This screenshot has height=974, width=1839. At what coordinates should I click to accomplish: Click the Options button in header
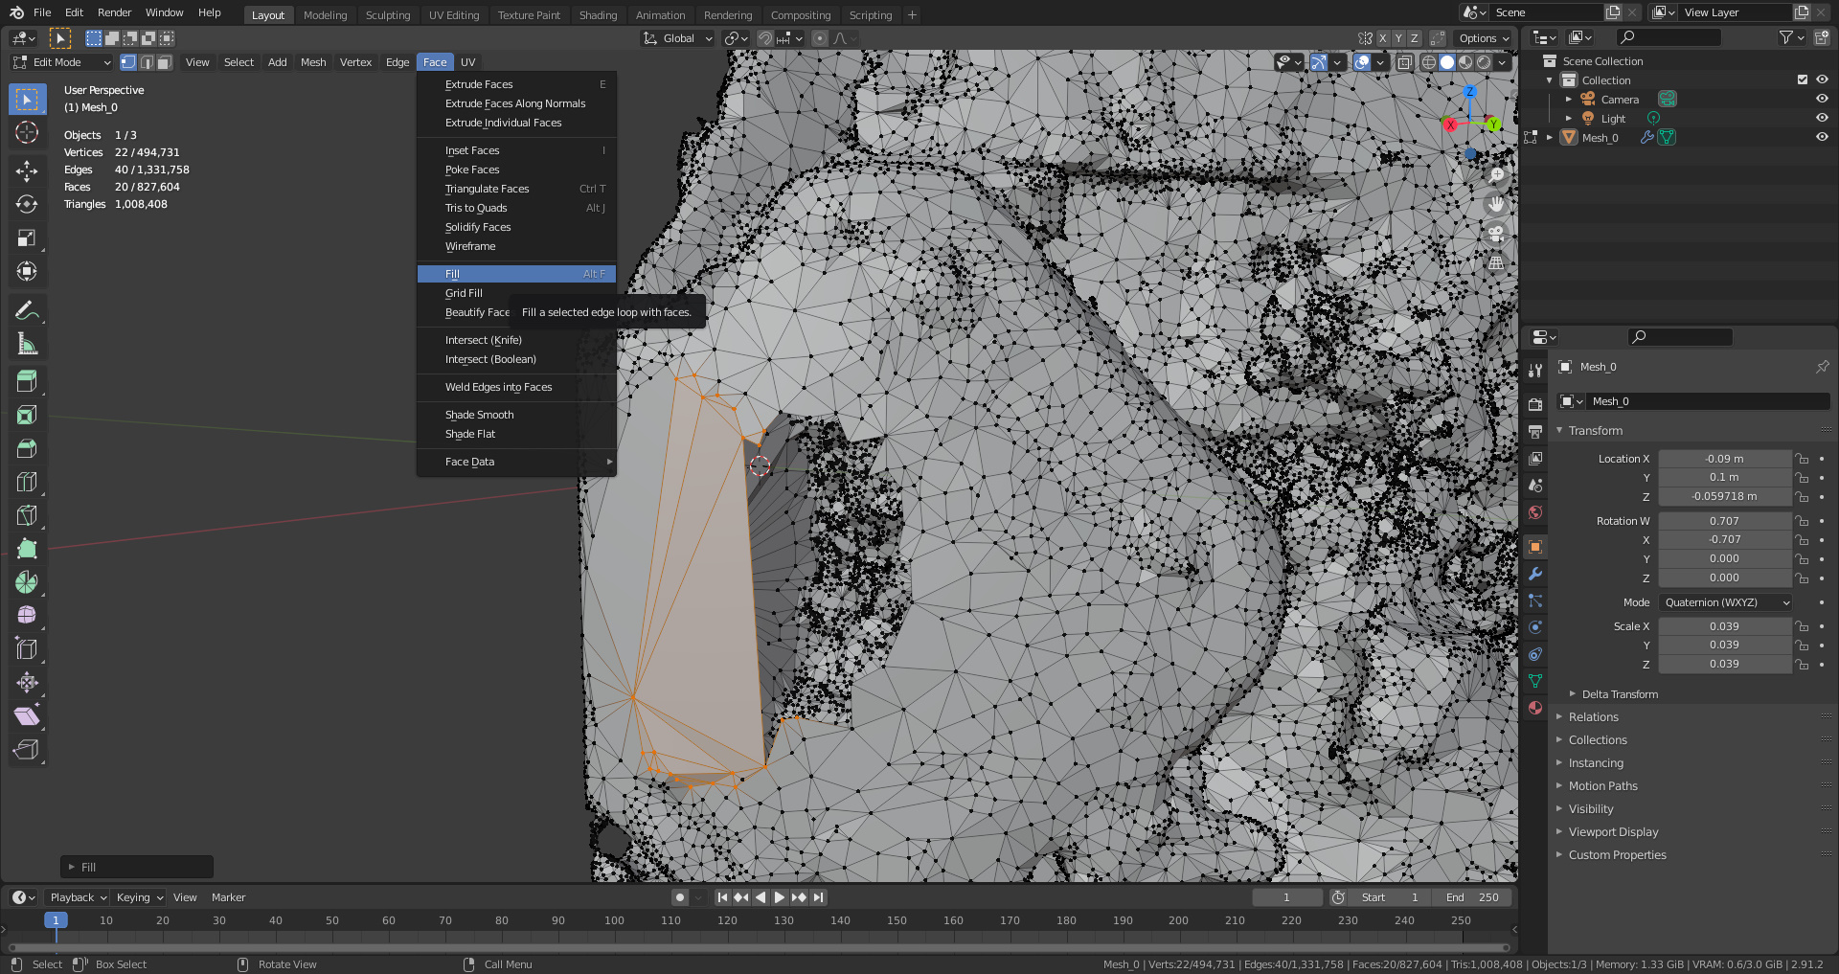(1484, 38)
